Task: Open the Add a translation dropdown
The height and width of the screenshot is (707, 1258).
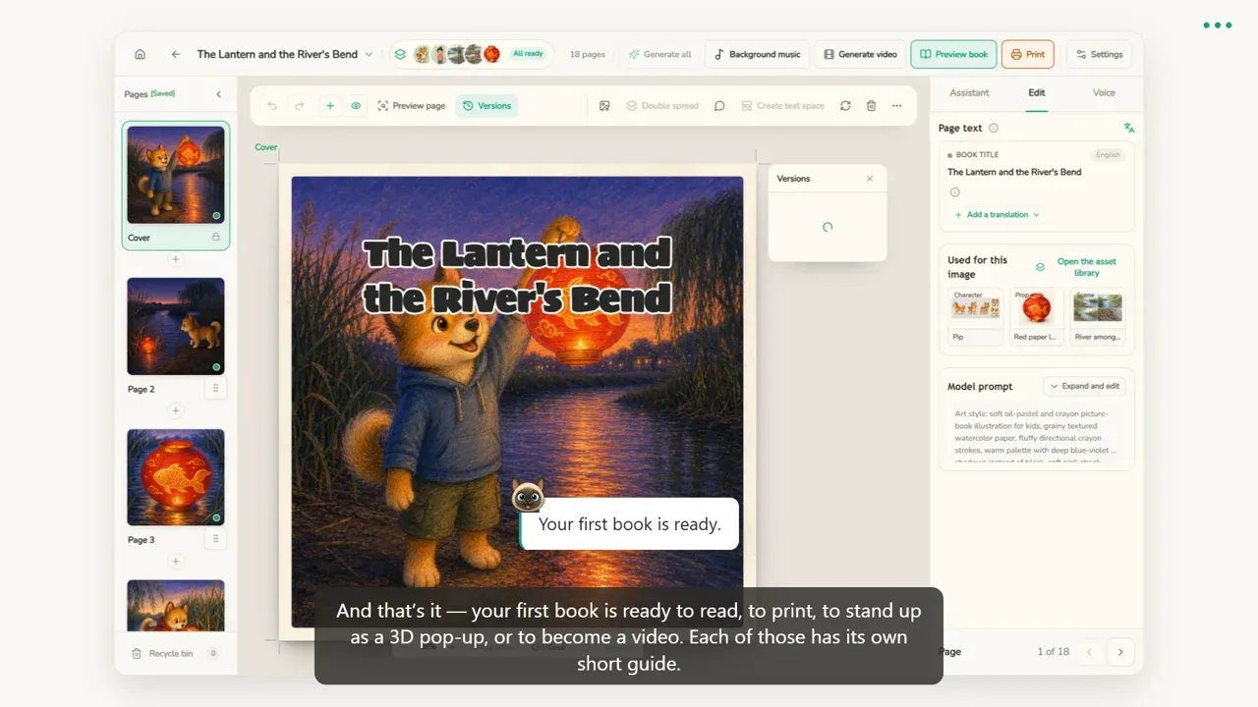Action: [x=997, y=214]
